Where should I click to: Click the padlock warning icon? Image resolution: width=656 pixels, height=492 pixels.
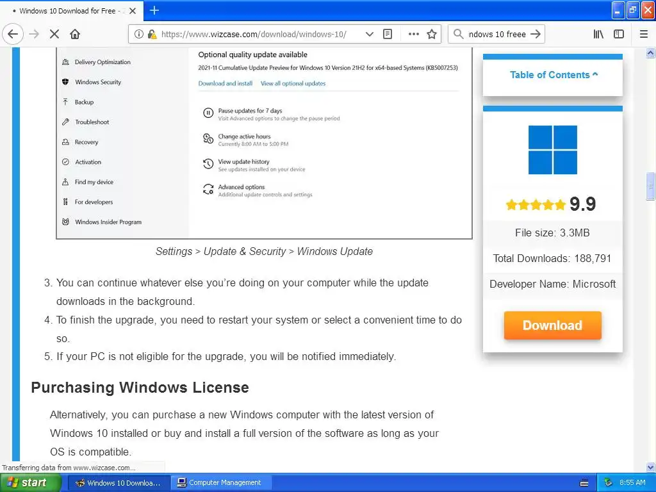tap(152, 35)
